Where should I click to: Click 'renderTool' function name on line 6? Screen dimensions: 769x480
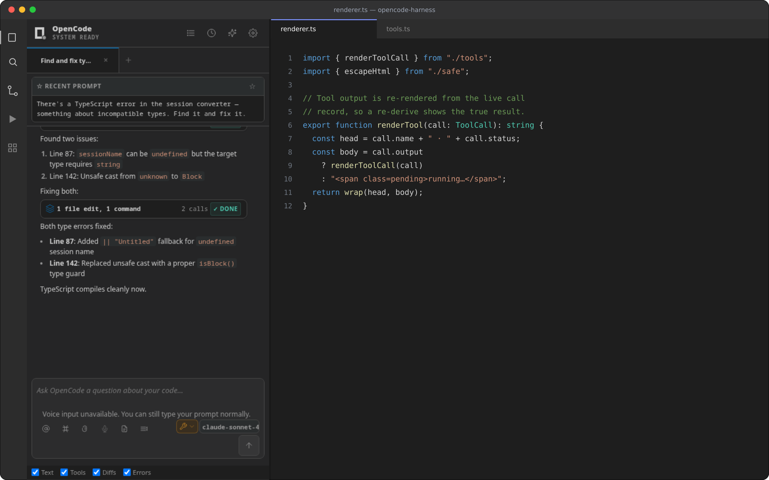tap(400, 125)
